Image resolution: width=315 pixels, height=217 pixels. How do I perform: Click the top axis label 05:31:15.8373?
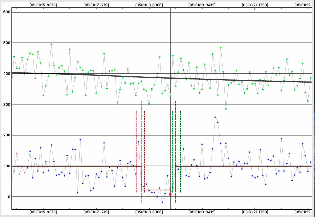click(x=43, y=5)
